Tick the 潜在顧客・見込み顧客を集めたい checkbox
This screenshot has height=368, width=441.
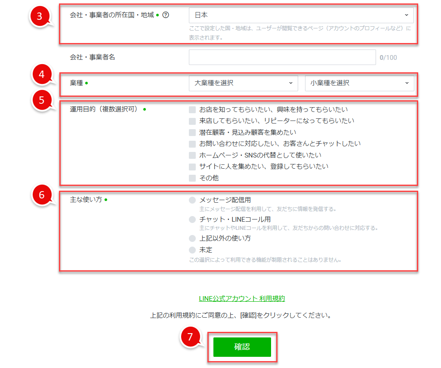(x=192, y=133)
